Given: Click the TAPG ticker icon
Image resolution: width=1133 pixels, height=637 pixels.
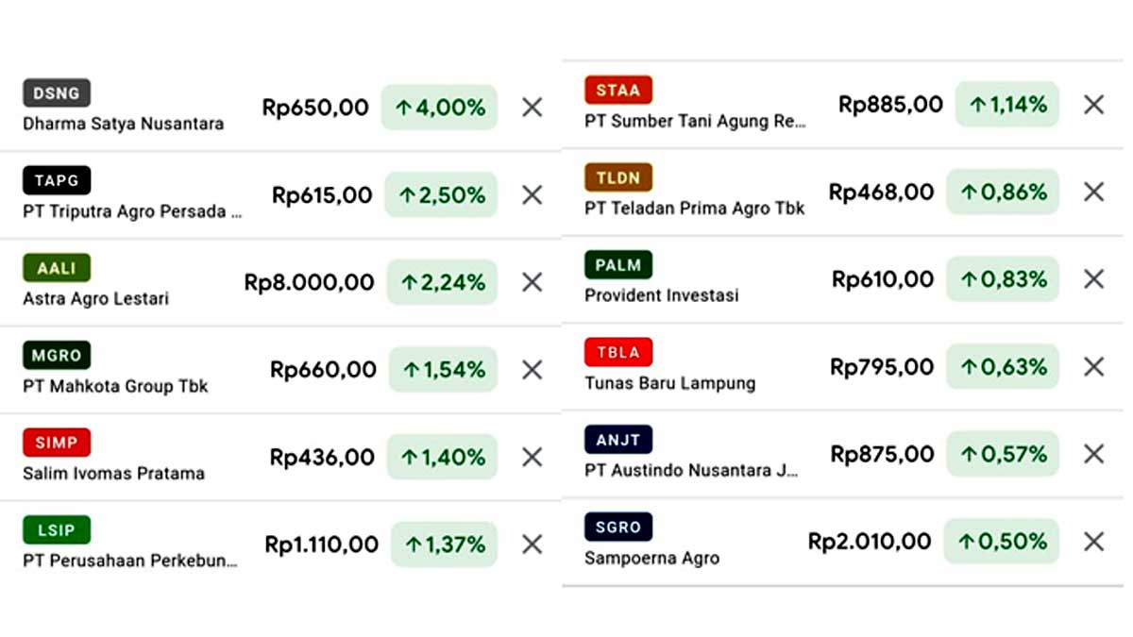Looking at the screenshot, I should tap(56, 179).
